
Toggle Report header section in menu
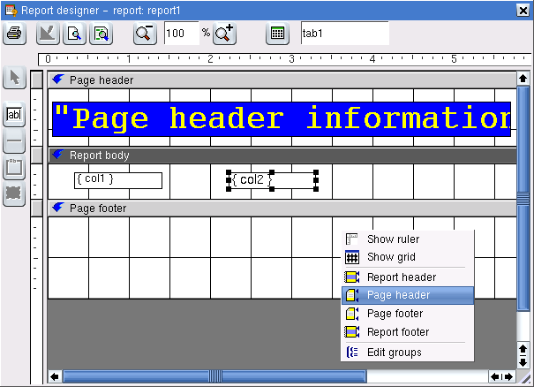tap(401, 277)
